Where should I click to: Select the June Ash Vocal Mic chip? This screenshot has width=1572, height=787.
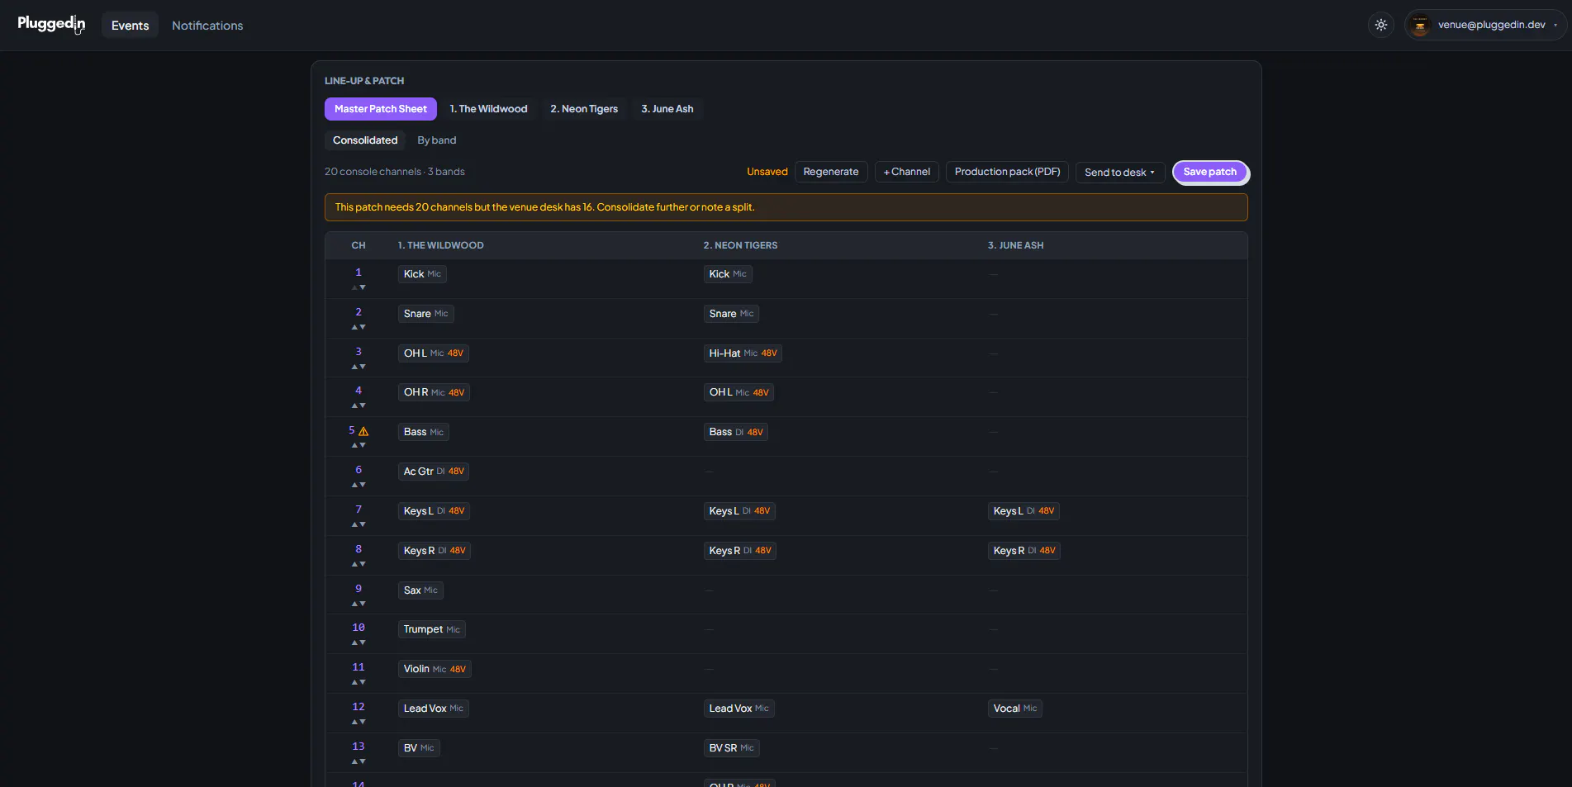tap(1015, 709)
